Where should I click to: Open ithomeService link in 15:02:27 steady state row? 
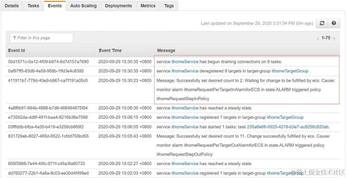185,164
